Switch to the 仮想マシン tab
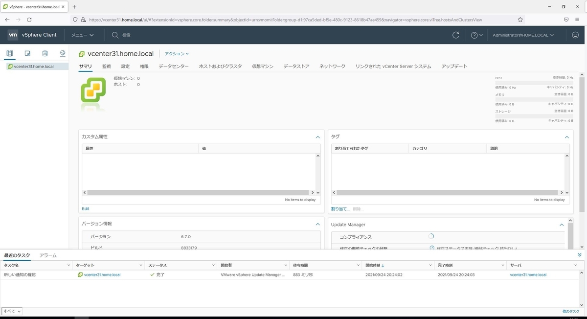 click(263, 66)
